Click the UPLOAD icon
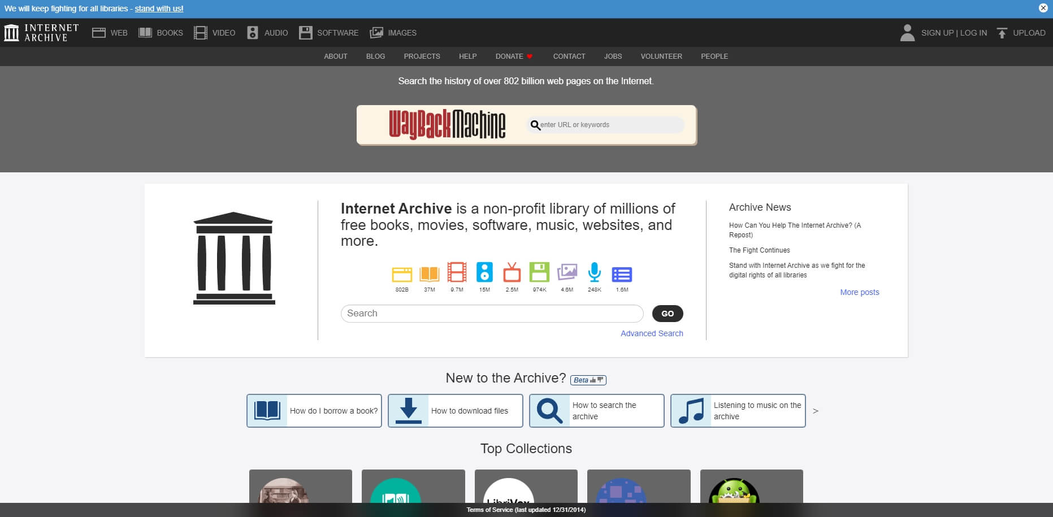This screenshot has width=1053, height=517. pyautogui.click(x=1002, y=32)
